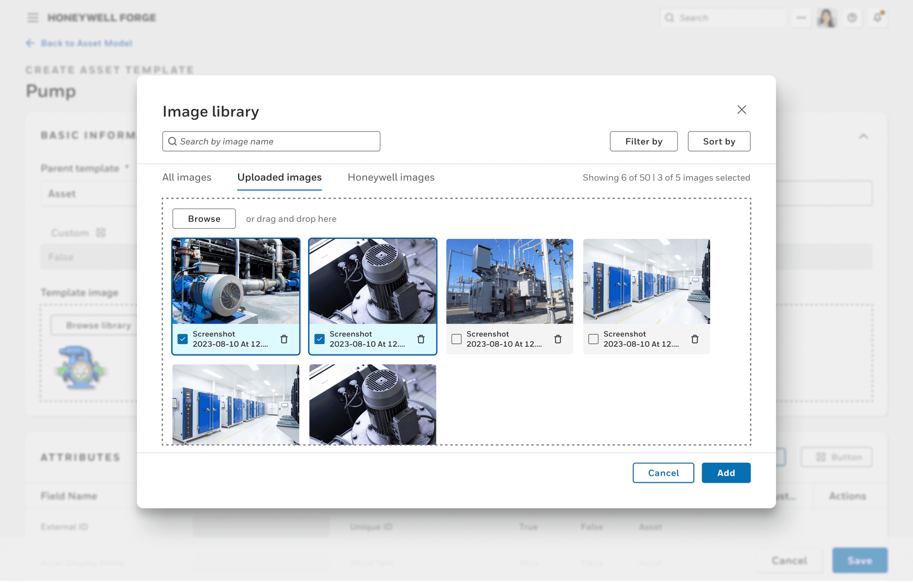Click the Add button to confirm selection
The width and height of the screenshot is (913, 583).
click(x=725, y=473)
